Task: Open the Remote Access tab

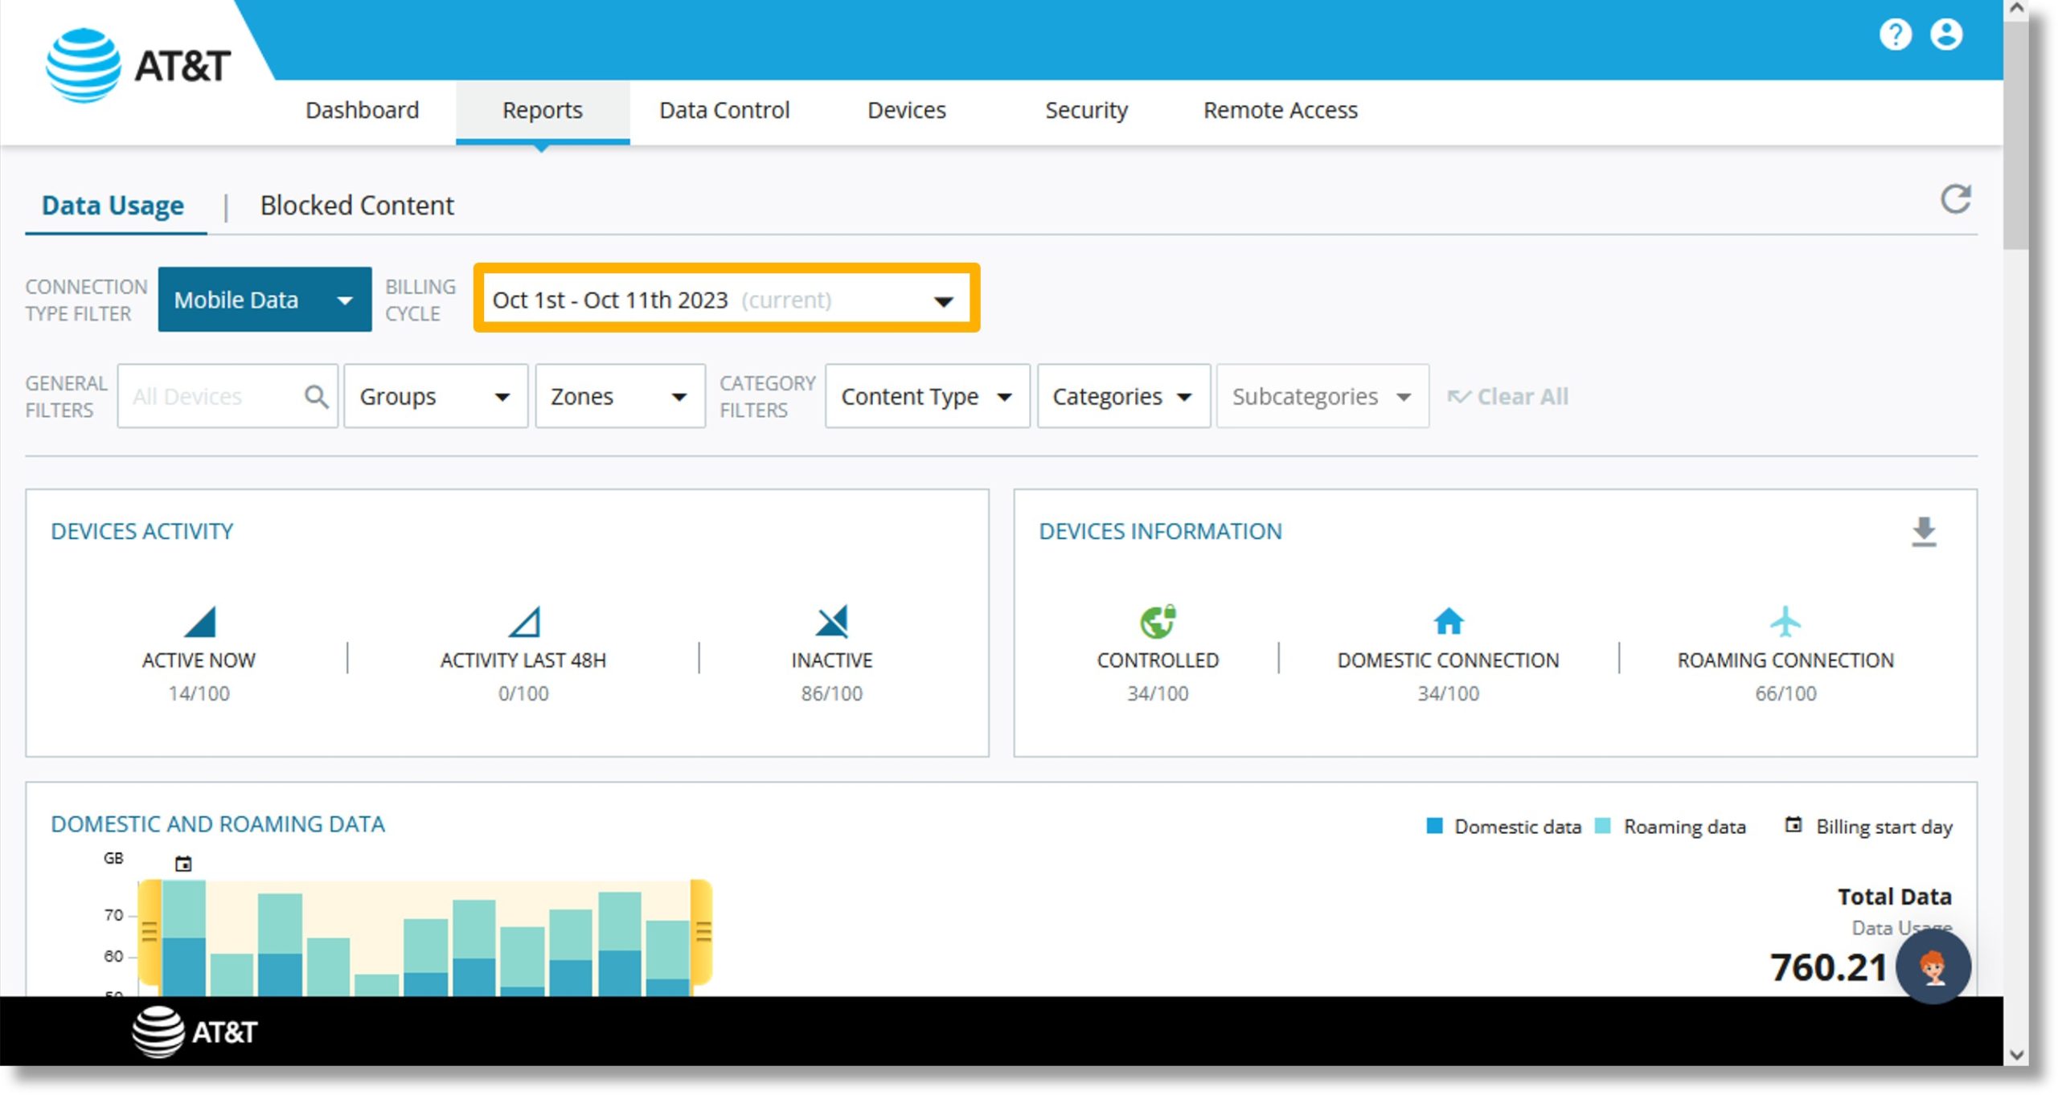Action: 1280,110
